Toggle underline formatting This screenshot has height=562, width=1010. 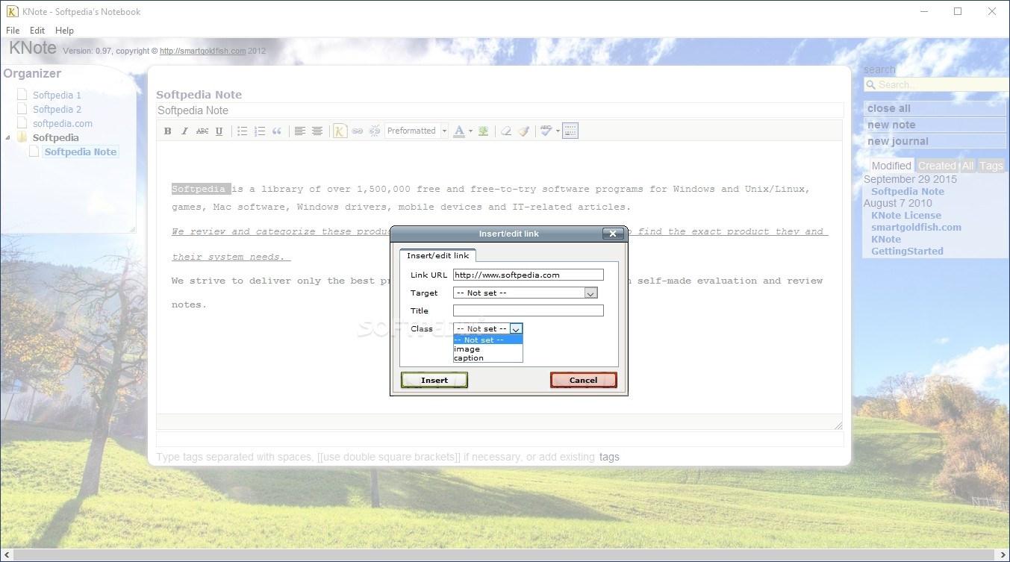tap(219, 131)
